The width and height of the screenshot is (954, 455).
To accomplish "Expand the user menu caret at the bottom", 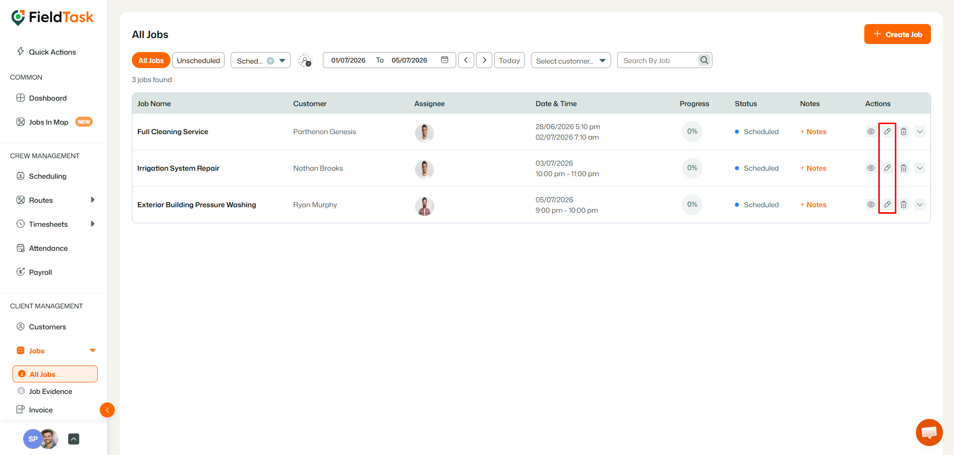I will pyautogui.click(x=74, y=439).
